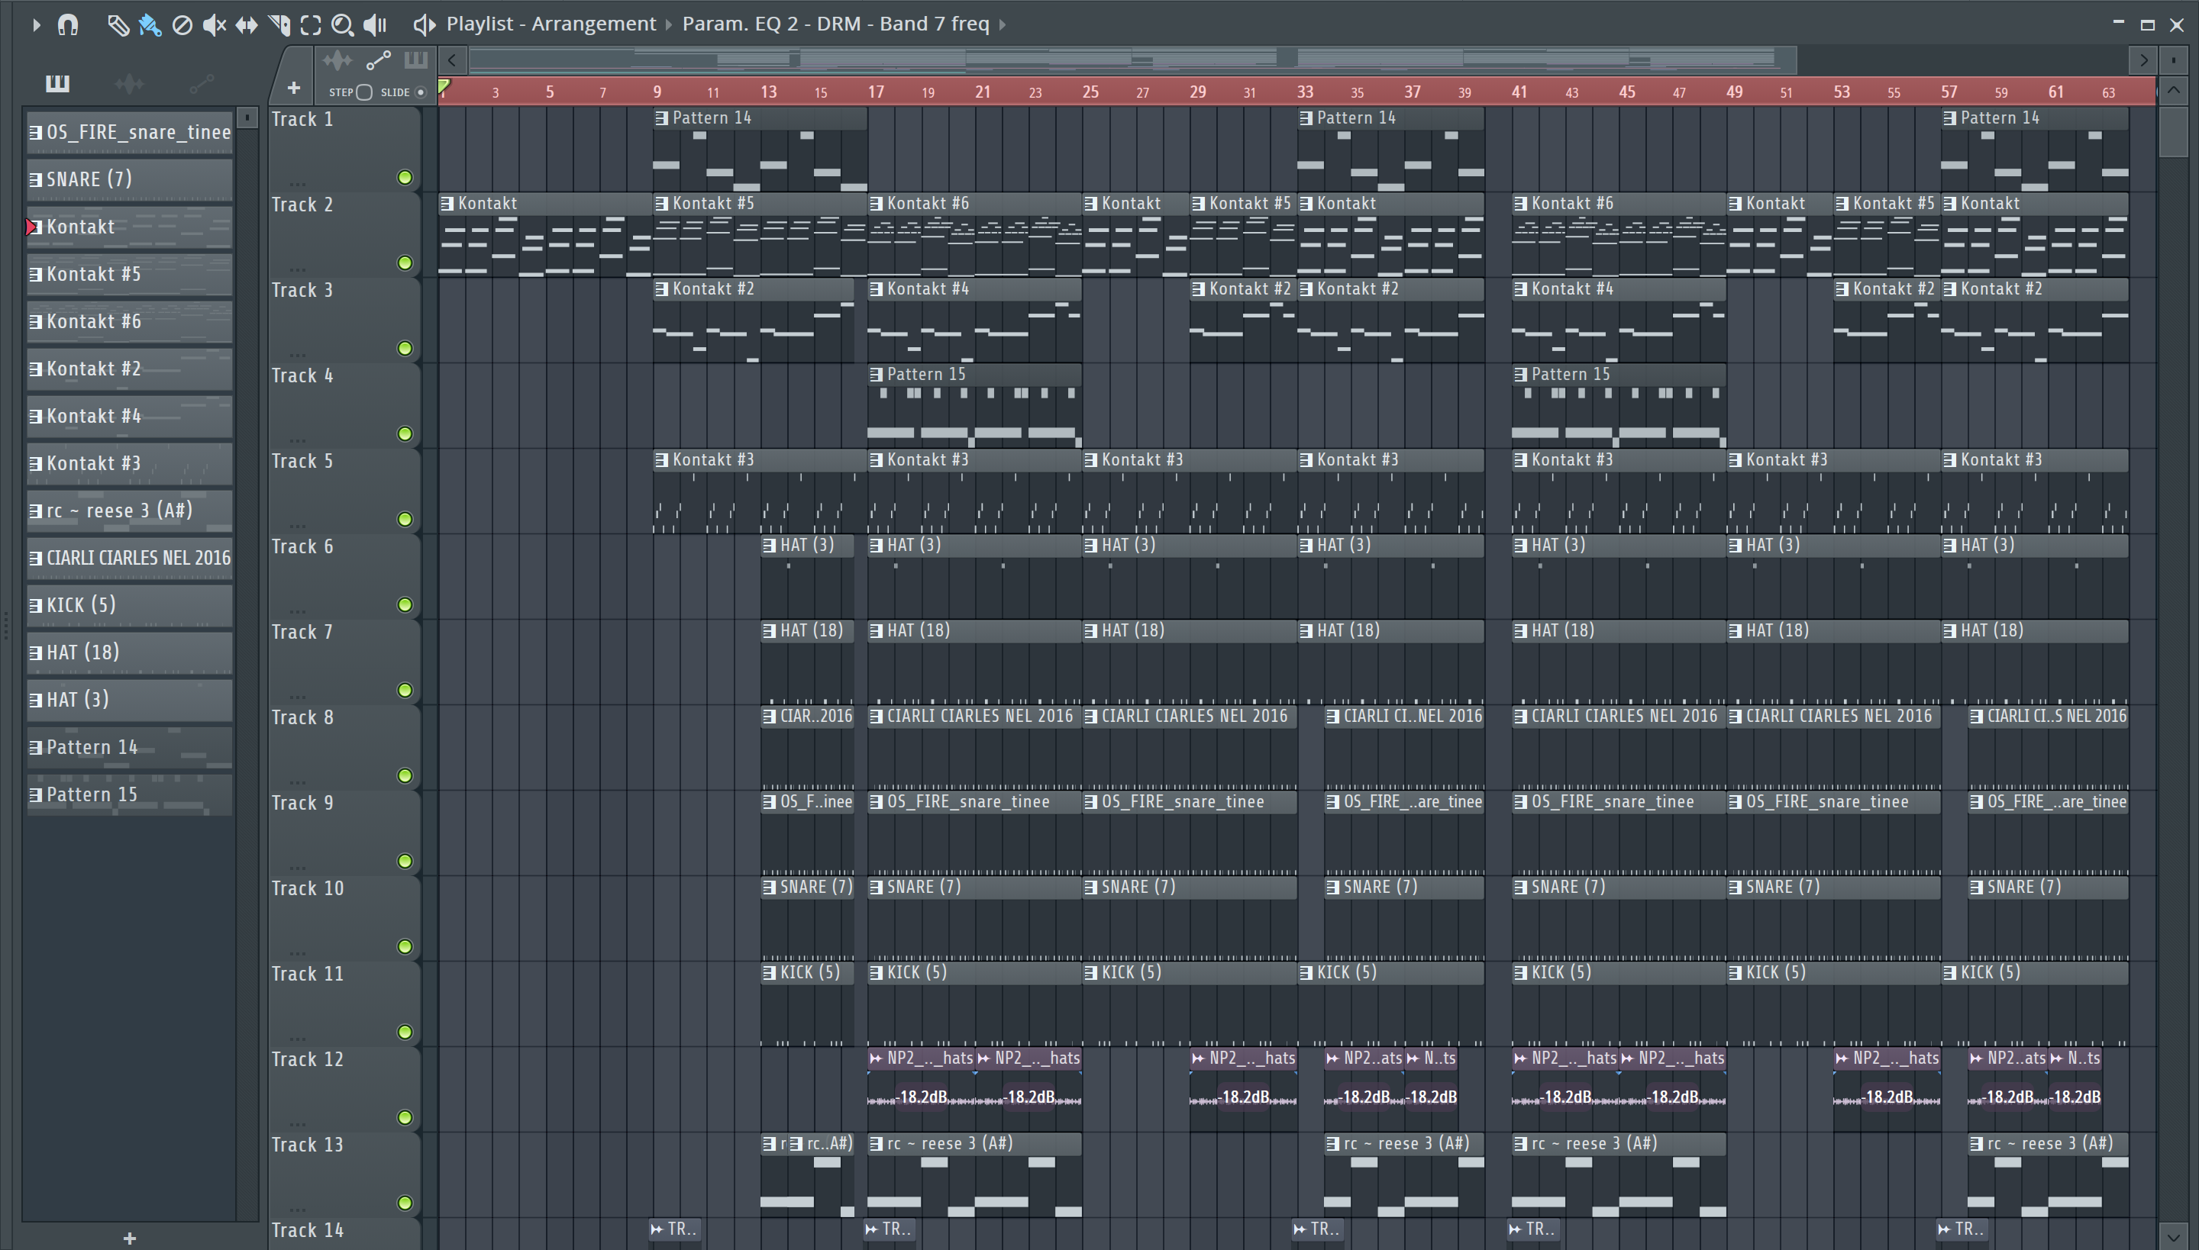Open the first Kontakt #4 clip menu on Track 3

tap(877, 289)
